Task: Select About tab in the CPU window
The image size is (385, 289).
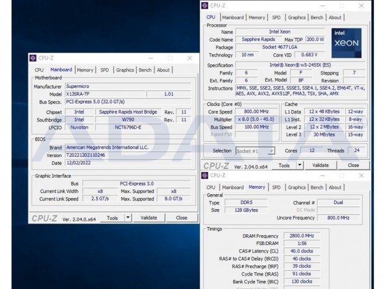Action: [x=335, y=17]
